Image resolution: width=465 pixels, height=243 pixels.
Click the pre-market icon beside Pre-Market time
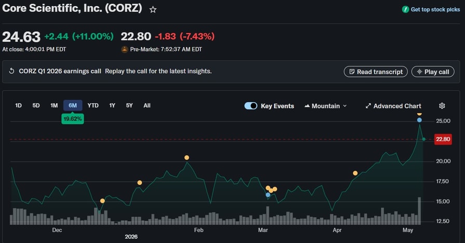(125, 49)
